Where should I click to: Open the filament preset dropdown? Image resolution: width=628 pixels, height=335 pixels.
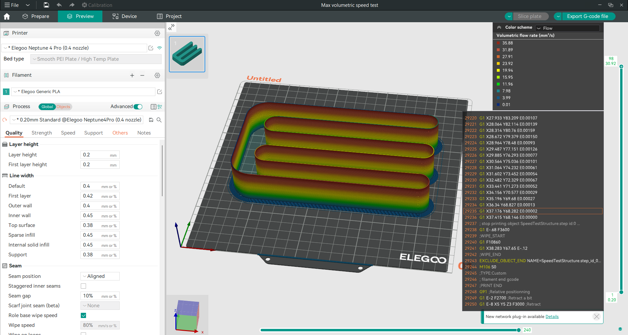[x=83, y=92]
